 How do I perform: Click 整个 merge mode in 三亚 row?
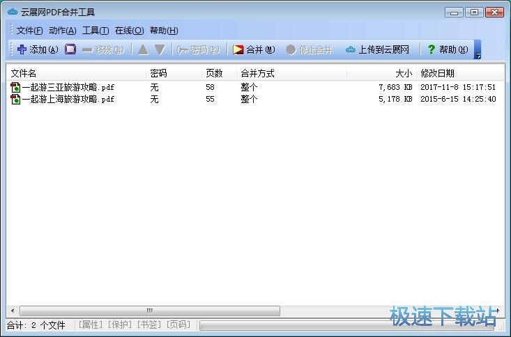(249, 87)
